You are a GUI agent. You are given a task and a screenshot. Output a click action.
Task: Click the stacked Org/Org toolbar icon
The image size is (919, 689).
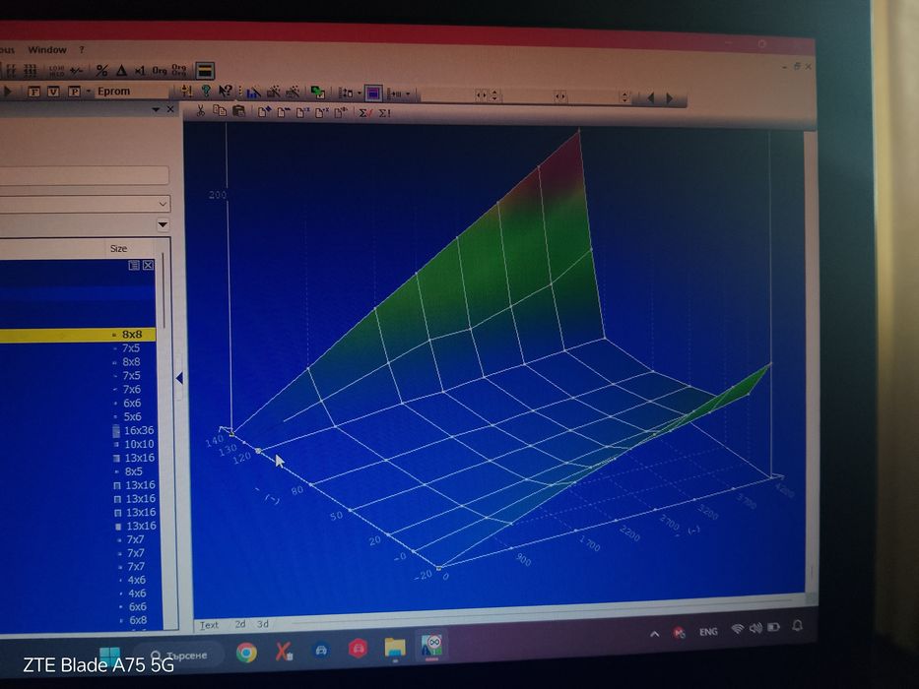[x=178, y=71]
